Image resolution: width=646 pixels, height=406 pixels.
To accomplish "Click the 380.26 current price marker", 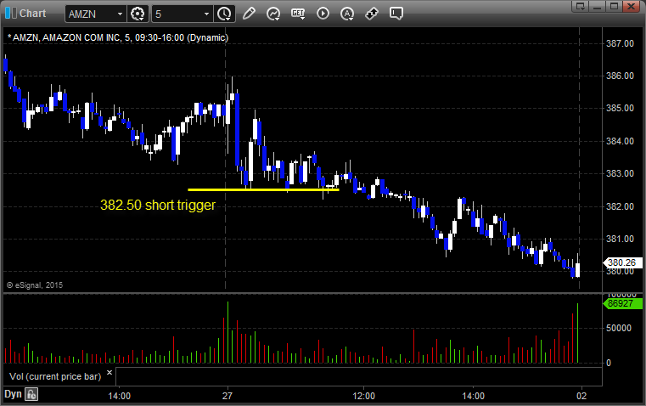I will (x=622, y=262).
